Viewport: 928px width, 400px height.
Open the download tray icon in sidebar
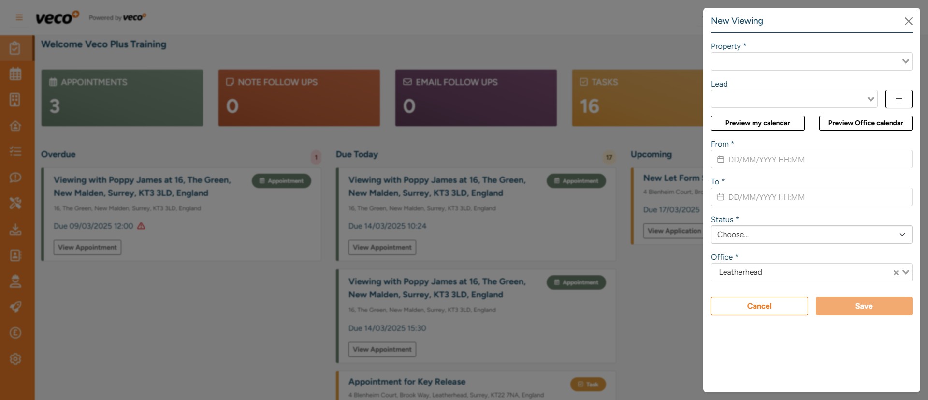[15, 229]
